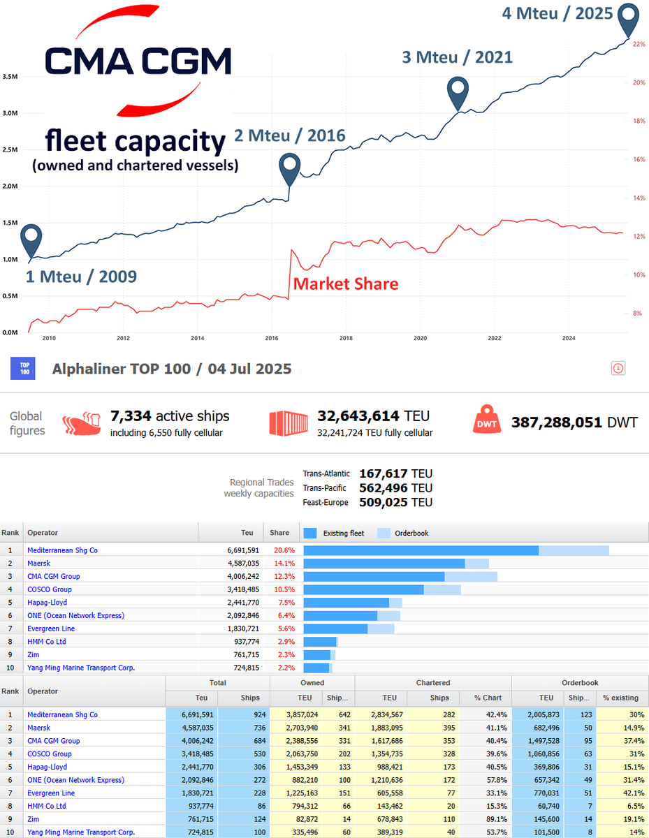The image size is (649, 838).
Task: Open Evergreen Line in the lower fleet-detail table
Action: point(51,793)
